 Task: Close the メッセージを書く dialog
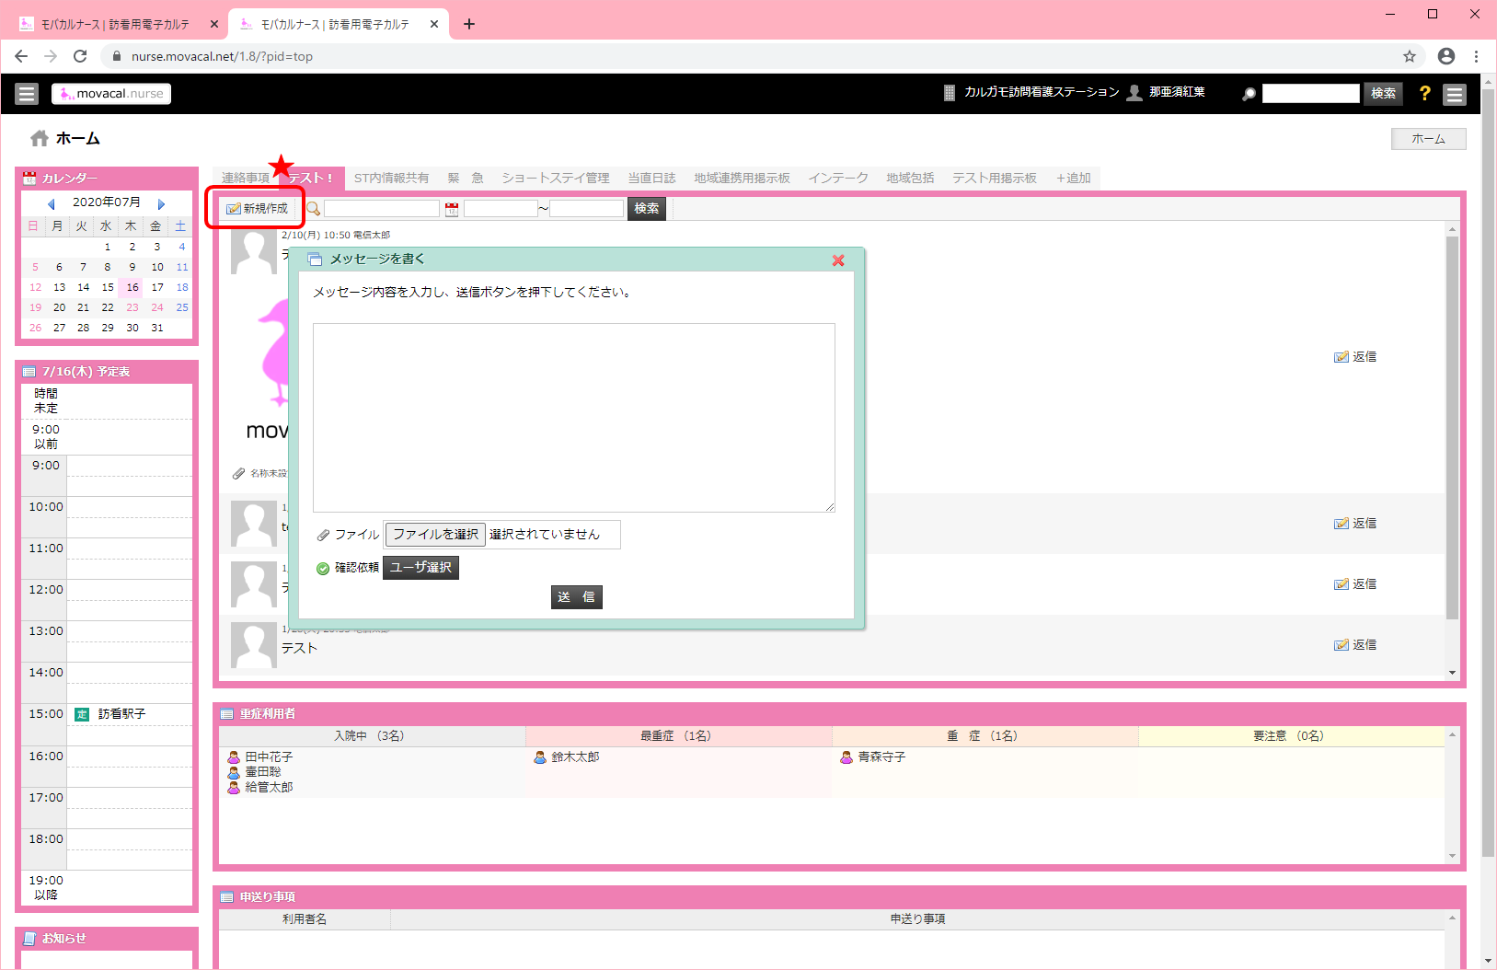pos(838,260)
